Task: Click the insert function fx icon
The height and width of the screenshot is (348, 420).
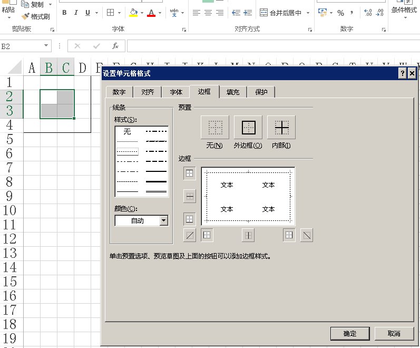Action: pyautogui.click(x=115, y=46)
